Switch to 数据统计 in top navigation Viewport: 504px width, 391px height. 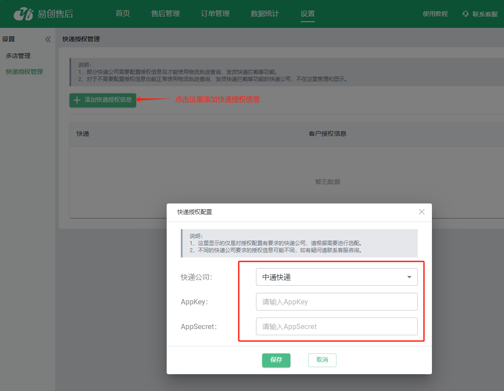pos(265,14)
